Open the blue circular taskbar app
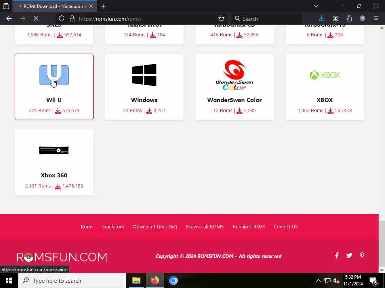The image size is (385, 288). coord(173,280)
